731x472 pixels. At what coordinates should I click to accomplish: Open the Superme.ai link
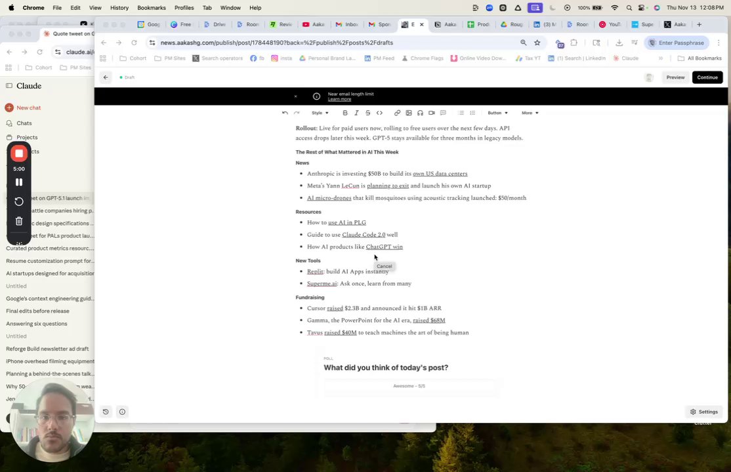(322, 284)
